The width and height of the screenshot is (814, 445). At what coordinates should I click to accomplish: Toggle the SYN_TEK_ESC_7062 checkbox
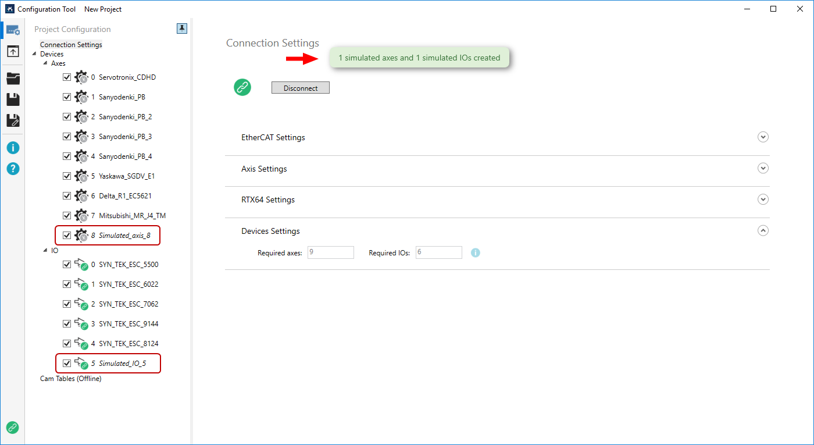pyautogui.click(x=66, y=304)
